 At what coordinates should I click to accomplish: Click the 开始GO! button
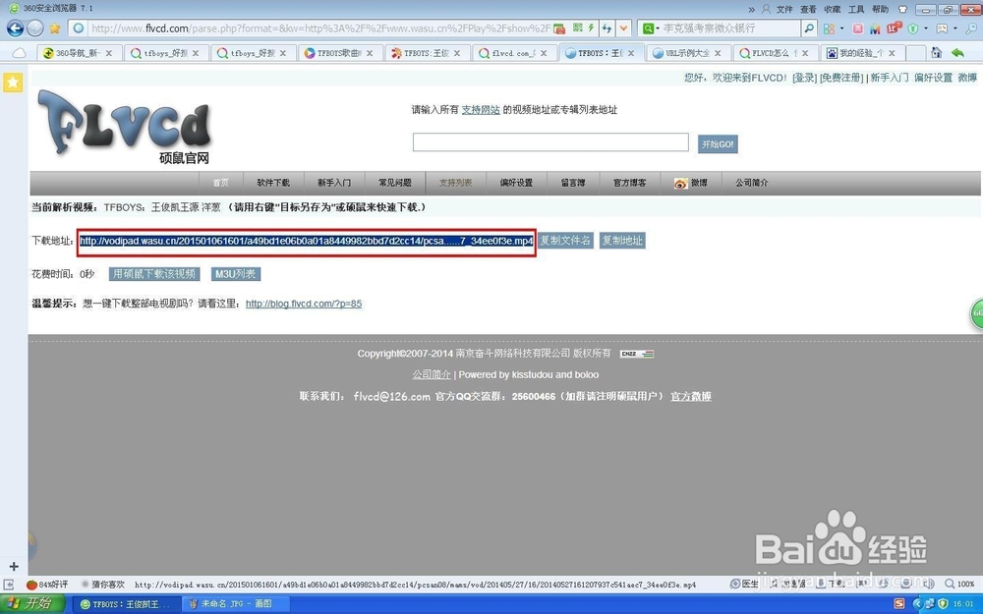(718, 144)
